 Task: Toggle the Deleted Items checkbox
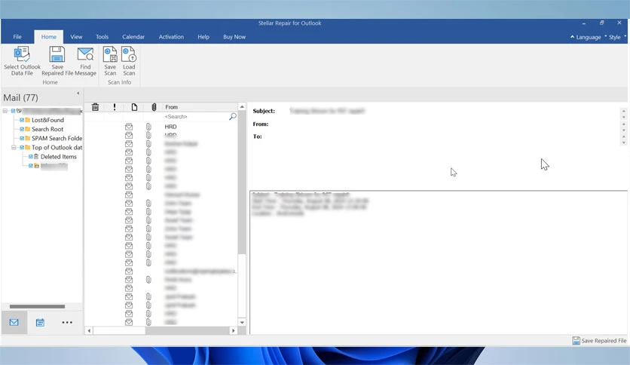coord(31,157)
